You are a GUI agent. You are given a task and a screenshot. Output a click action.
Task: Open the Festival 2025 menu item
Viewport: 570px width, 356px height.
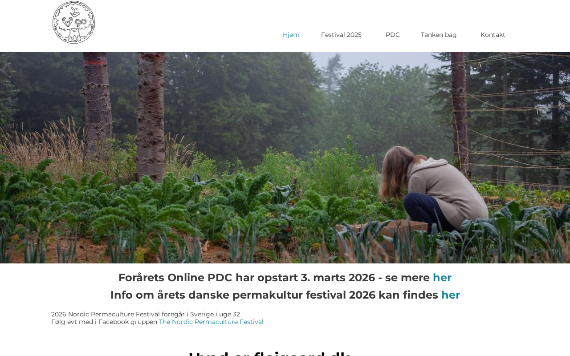pos(341,35)
